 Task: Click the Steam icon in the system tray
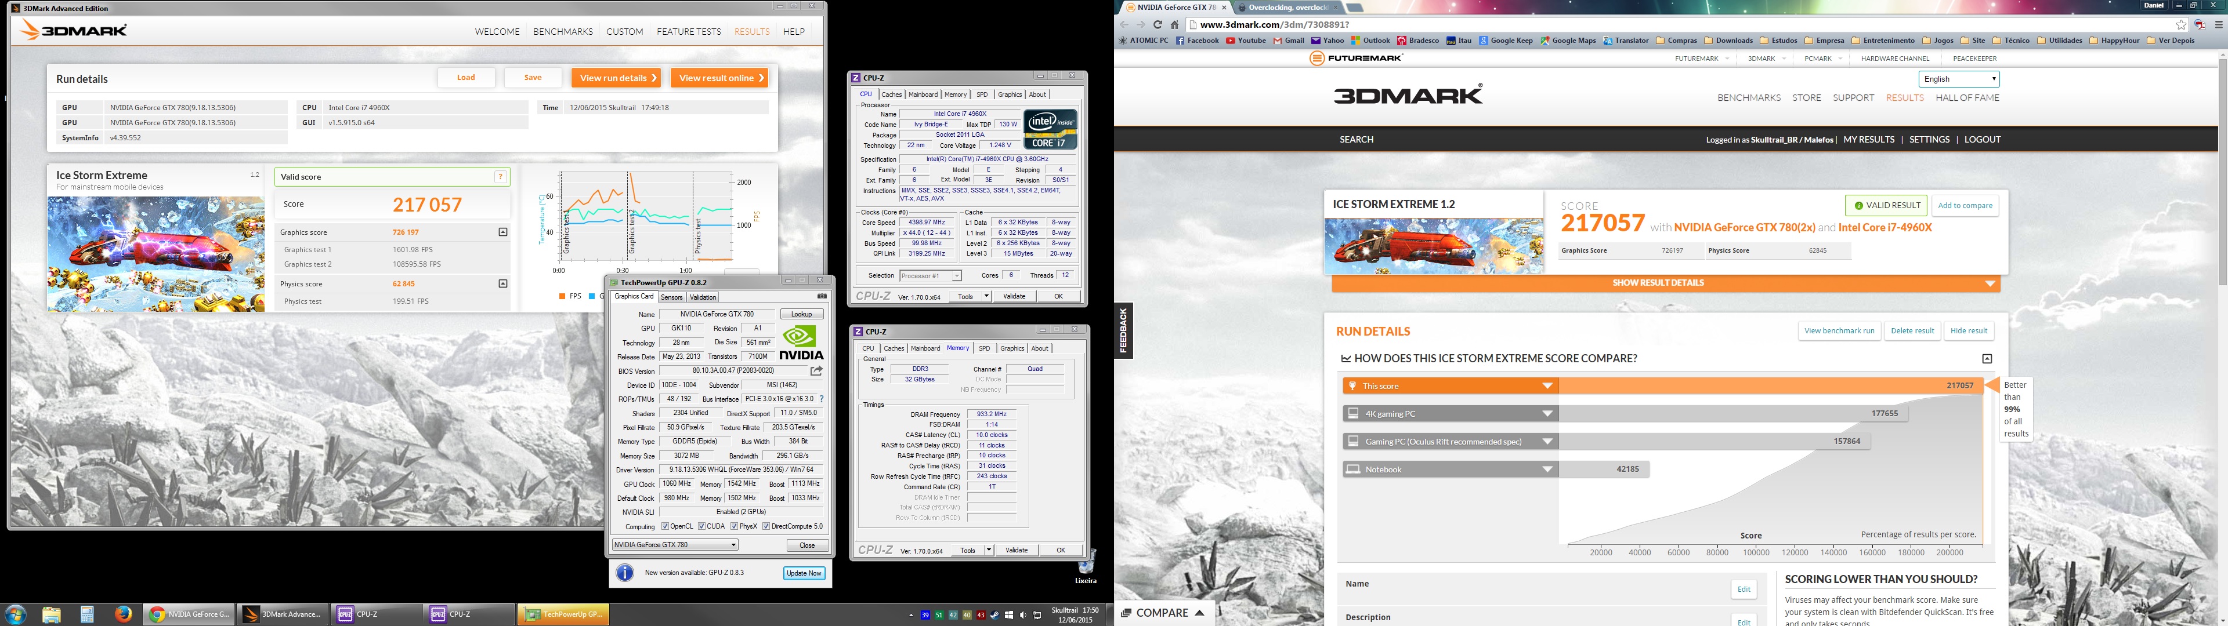pos(994,616)
